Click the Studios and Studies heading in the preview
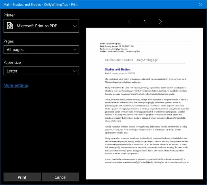This screenshot has height=185, width=207. 117,69
